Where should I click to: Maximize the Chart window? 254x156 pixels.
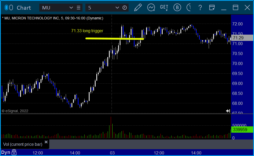pyautogui.click(x=235, y=8)
